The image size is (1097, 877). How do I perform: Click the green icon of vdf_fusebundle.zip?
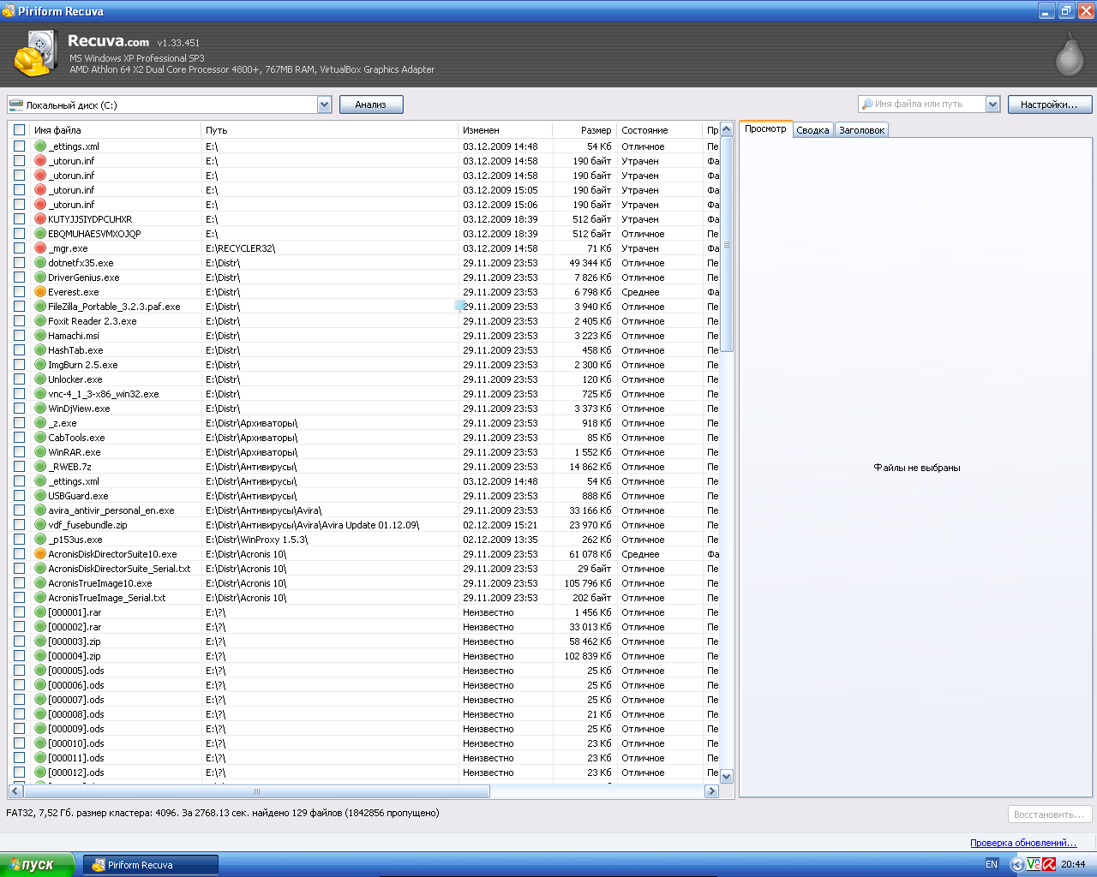[40, 525]
